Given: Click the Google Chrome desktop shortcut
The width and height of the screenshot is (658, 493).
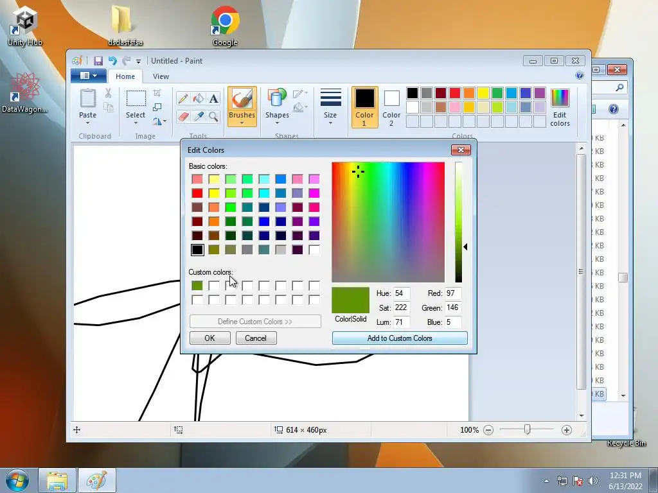Looking at the screenshot, I should (225, 26).
